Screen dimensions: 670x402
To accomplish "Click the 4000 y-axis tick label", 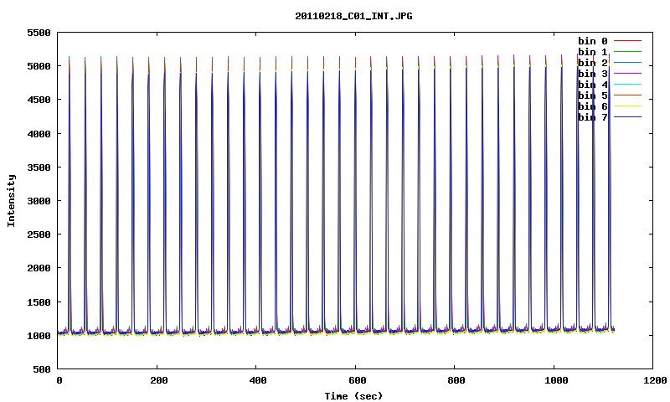I will [39, 134].
